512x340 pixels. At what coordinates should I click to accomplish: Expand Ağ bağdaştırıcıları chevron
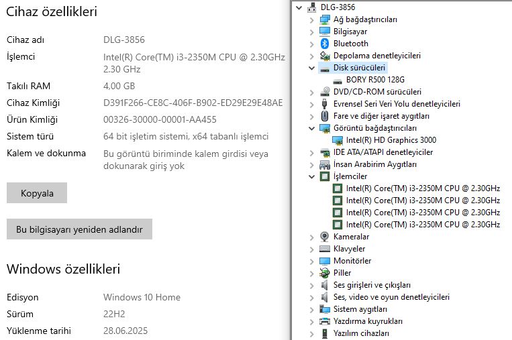(x=312, y=20)
